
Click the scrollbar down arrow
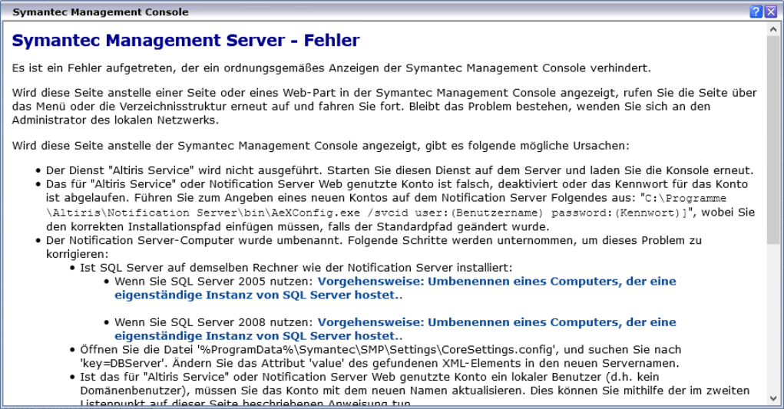(x=772, y=397)
